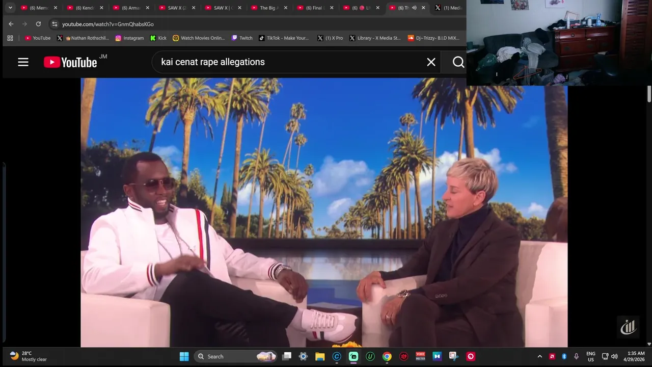Click the YouTube logo to go home

[x=70, y=62]
